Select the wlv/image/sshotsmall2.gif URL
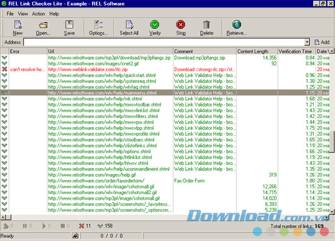 [102, 192]
